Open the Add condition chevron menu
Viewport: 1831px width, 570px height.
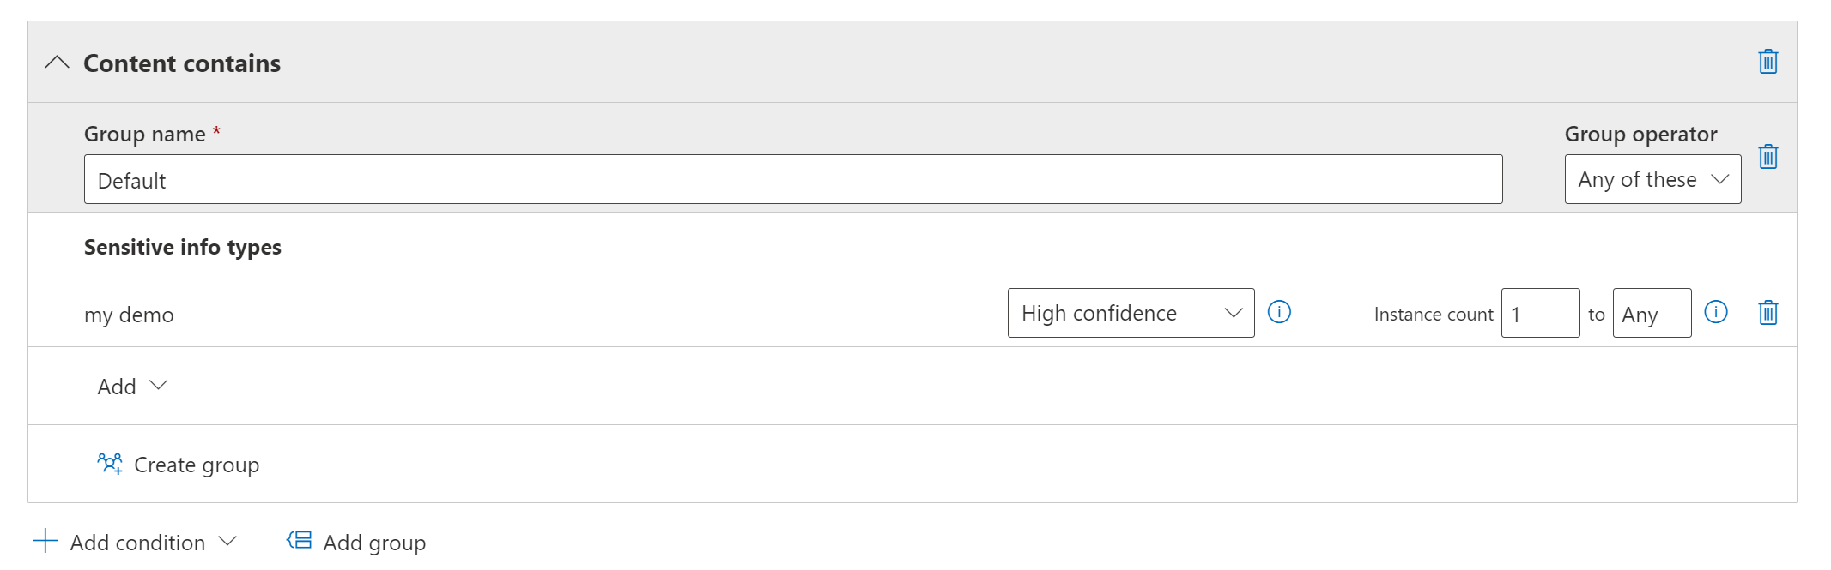227,542
